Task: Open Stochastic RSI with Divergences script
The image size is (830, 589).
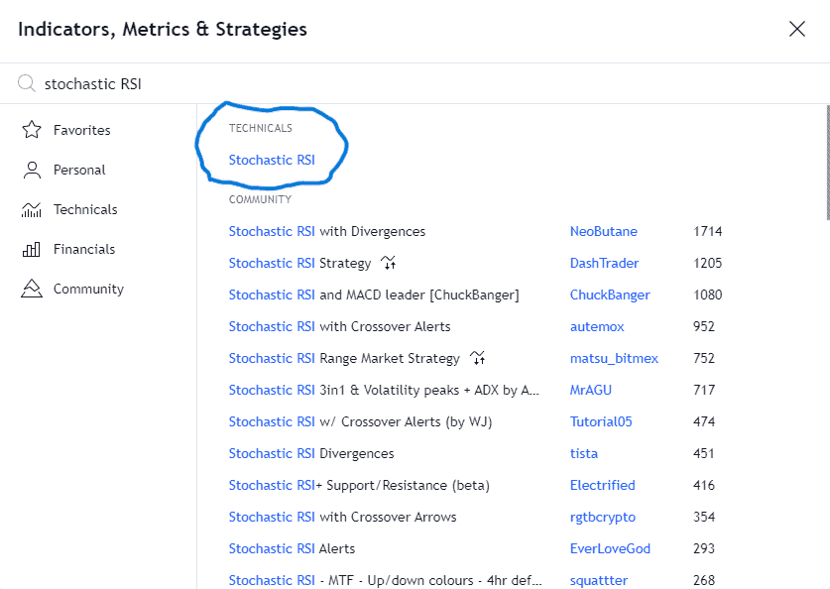Action: (326, 231)
